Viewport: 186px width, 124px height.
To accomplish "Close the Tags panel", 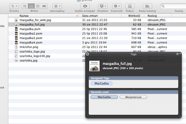I will point(87,54).
